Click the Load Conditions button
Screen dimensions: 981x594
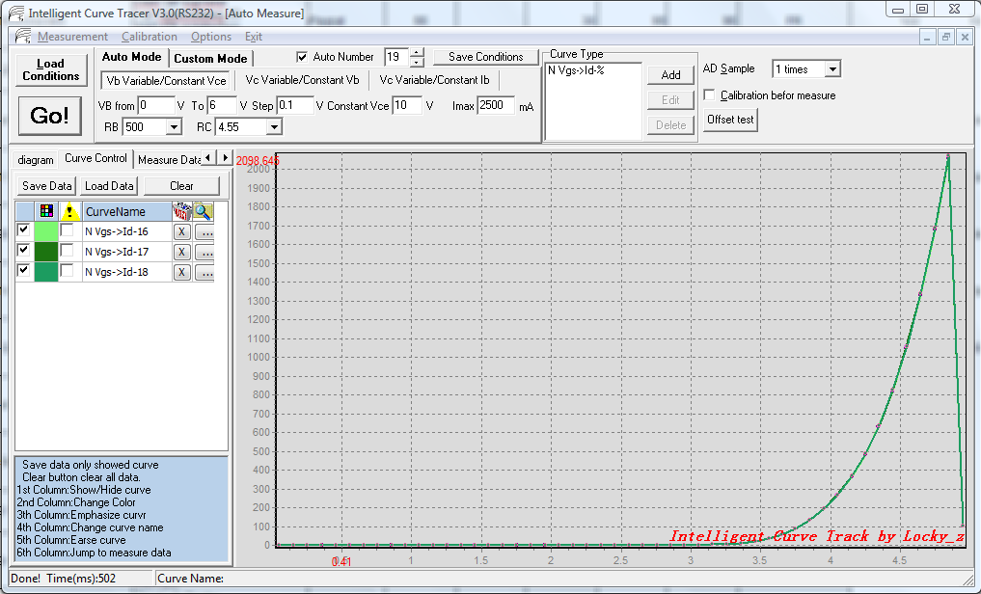point(51,70)
